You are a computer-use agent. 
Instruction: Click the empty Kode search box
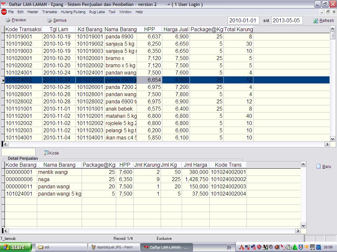click(x=18, y=152)
